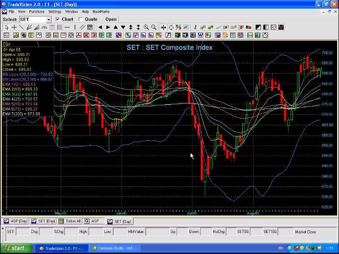Select the Fibonacci arcs tool
Screen dimensions: 339x254
pyautogui.click(x=44, y=27)
